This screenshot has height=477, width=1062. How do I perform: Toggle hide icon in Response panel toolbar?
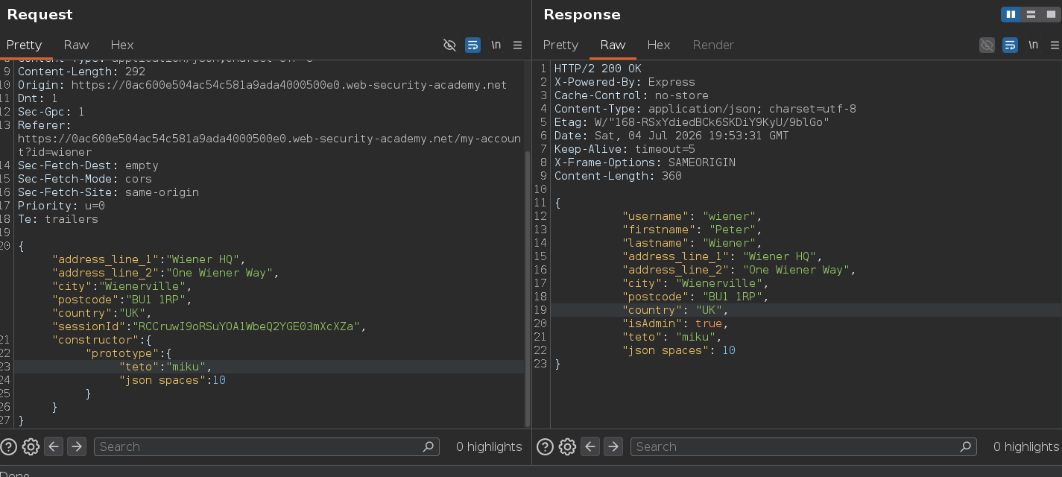987,45
